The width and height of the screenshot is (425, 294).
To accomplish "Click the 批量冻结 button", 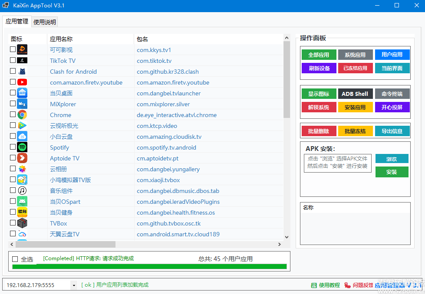I will coord(356,131).
